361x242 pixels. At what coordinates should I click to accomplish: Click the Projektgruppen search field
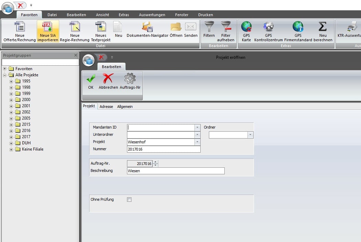(x=40, y=62)
